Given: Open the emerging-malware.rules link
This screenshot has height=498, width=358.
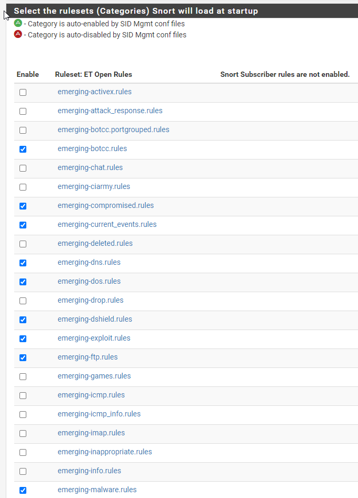Looking at the screenshot, I should tap(97, 490).
